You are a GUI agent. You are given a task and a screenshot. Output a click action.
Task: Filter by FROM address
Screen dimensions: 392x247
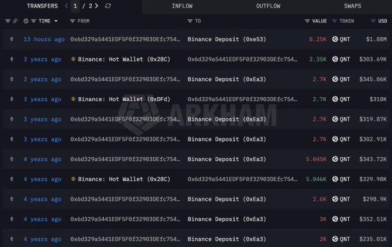(73, 21)
